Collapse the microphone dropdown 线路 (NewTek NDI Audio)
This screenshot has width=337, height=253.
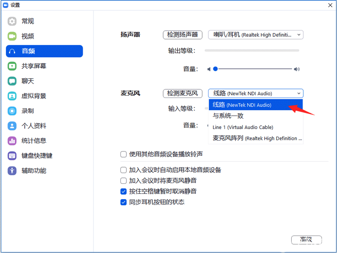click(x=256, y=93)
